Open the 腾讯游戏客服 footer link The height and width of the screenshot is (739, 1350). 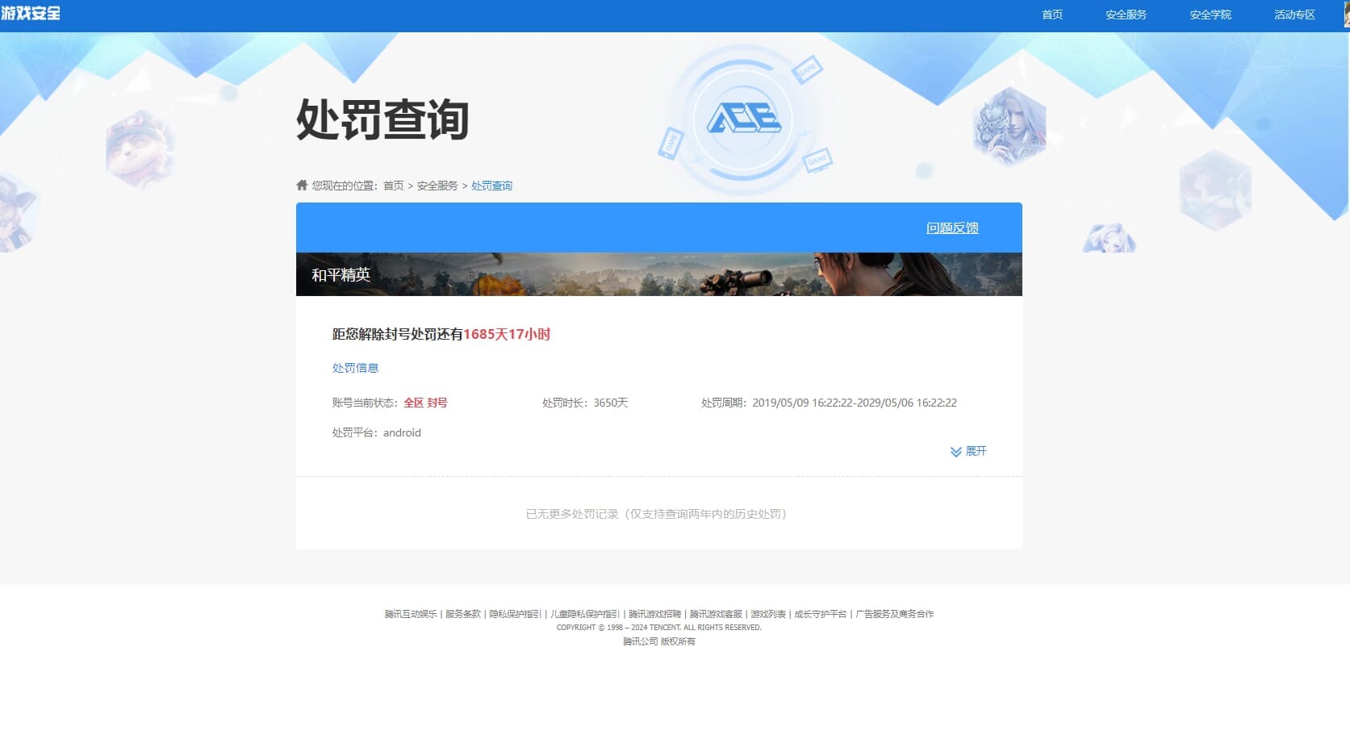click(716, 614)
